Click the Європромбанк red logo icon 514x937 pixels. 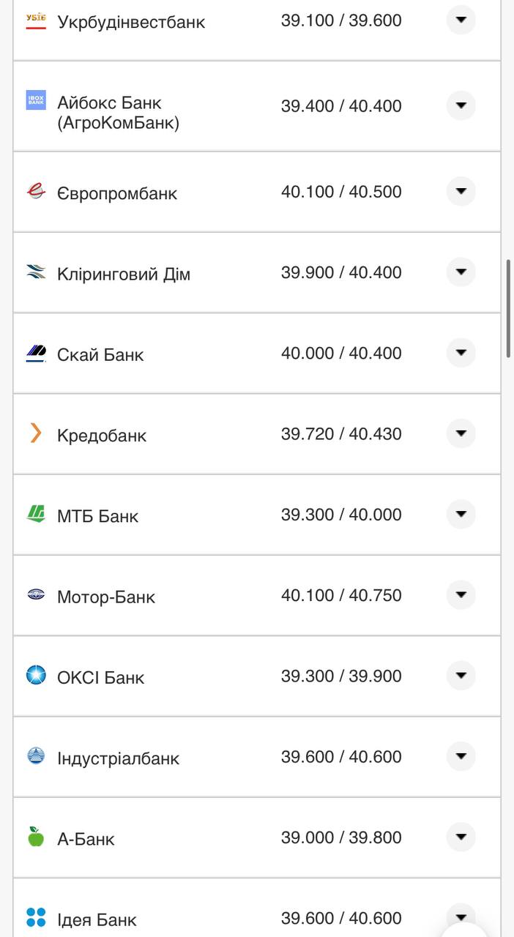tap(36, 192)
